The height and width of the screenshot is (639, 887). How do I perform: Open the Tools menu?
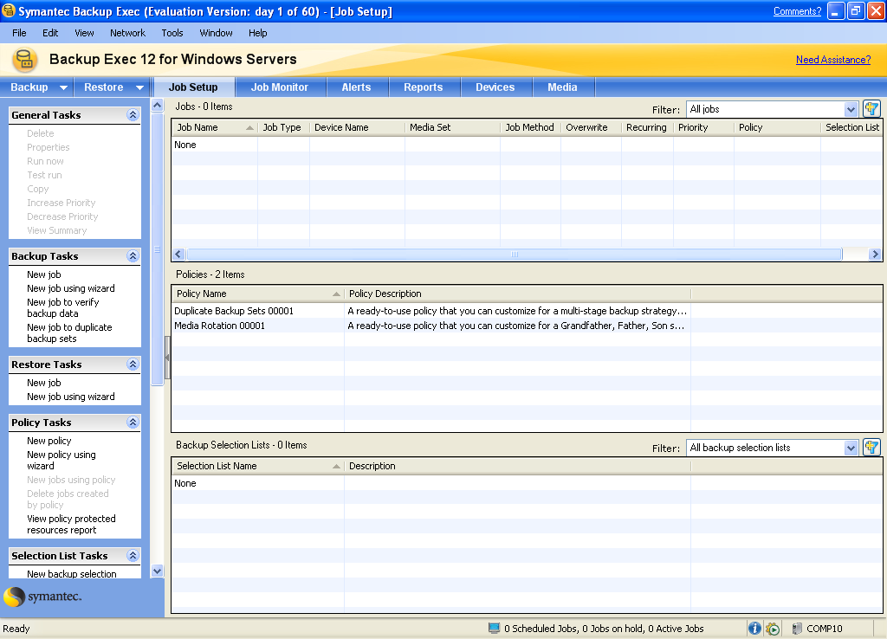[x=172, y=33]
